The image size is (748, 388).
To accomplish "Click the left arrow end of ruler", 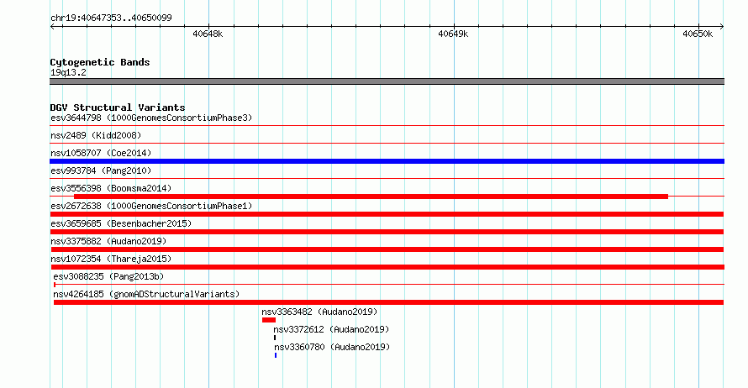I will point(52,26).
